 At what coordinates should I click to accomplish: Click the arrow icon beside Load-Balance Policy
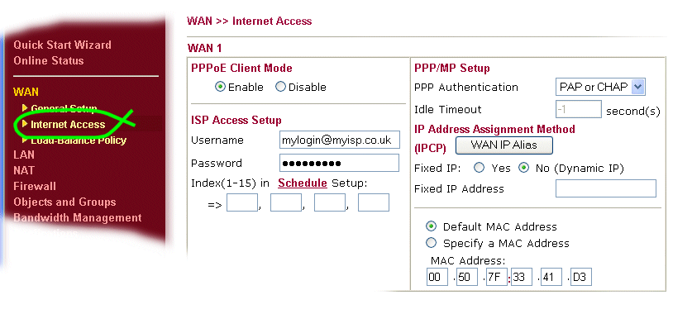click(x=25, y=140)
